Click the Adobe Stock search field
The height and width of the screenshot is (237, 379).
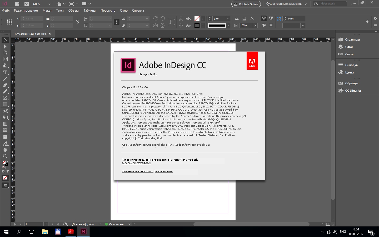330,4
